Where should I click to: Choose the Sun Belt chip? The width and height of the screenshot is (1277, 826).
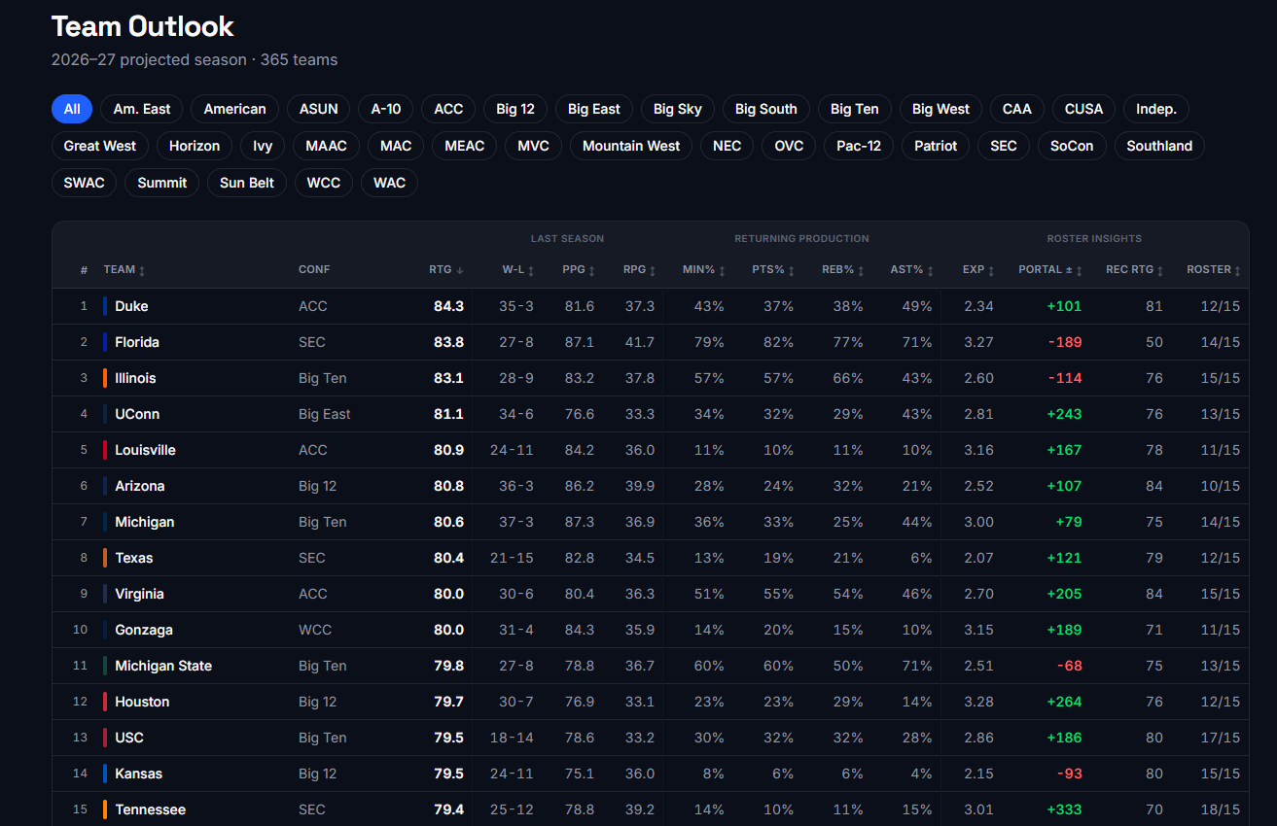click(x=247, y=183)
